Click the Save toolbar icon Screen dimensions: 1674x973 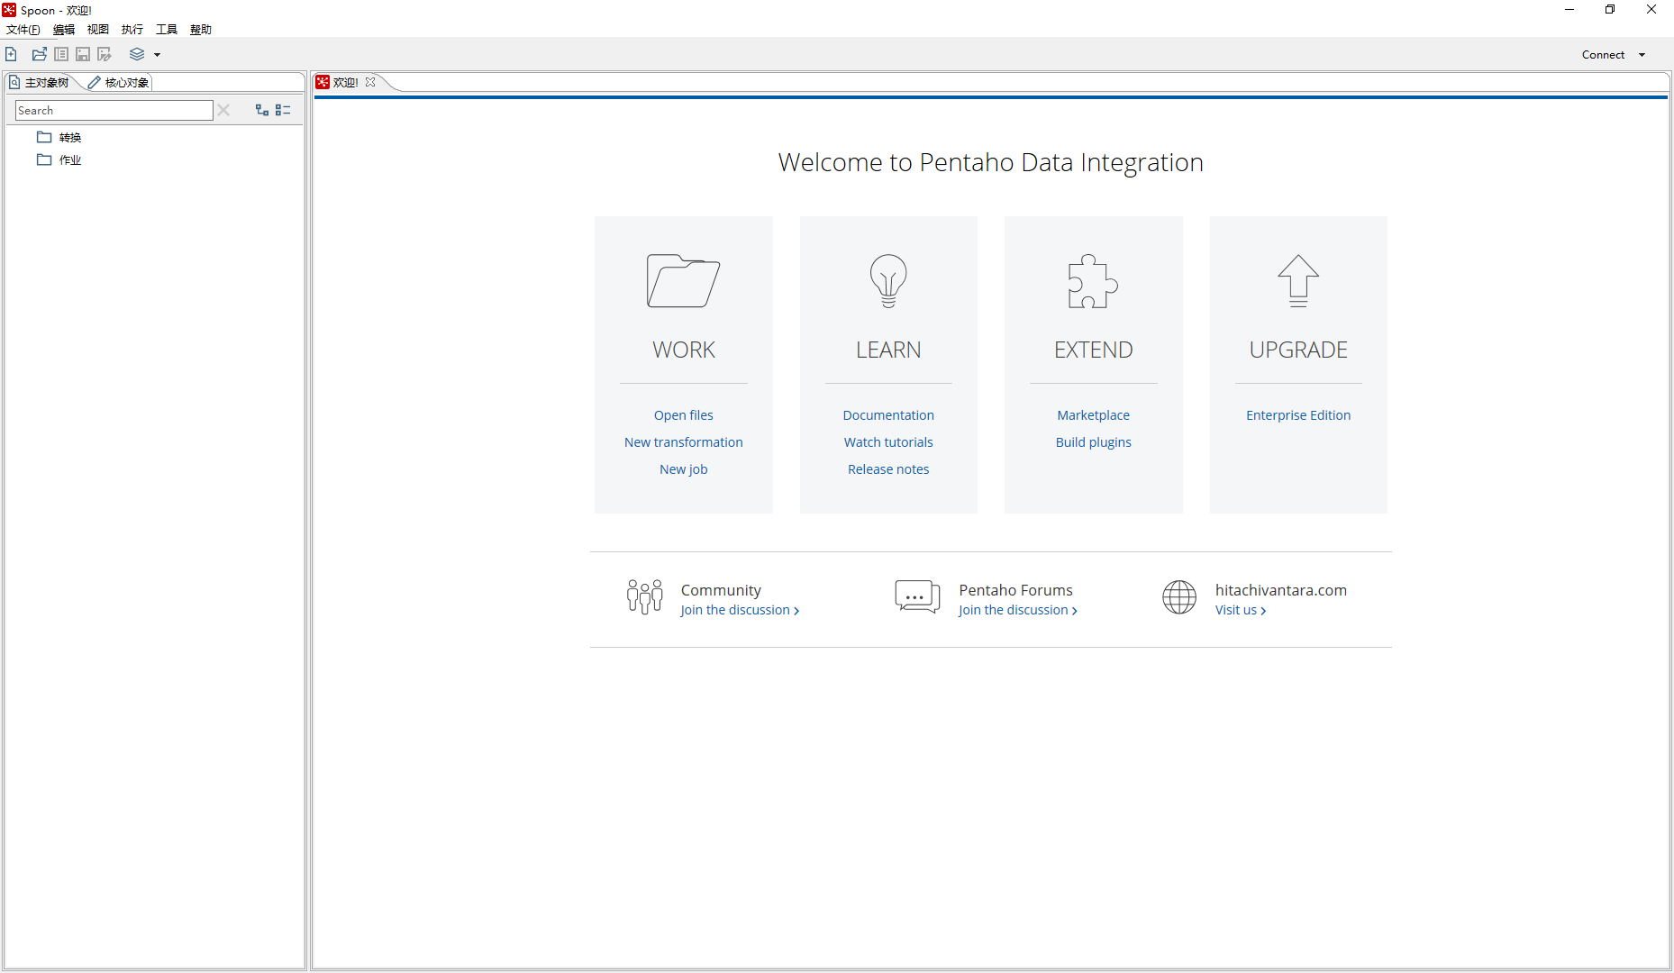(83, 54)
